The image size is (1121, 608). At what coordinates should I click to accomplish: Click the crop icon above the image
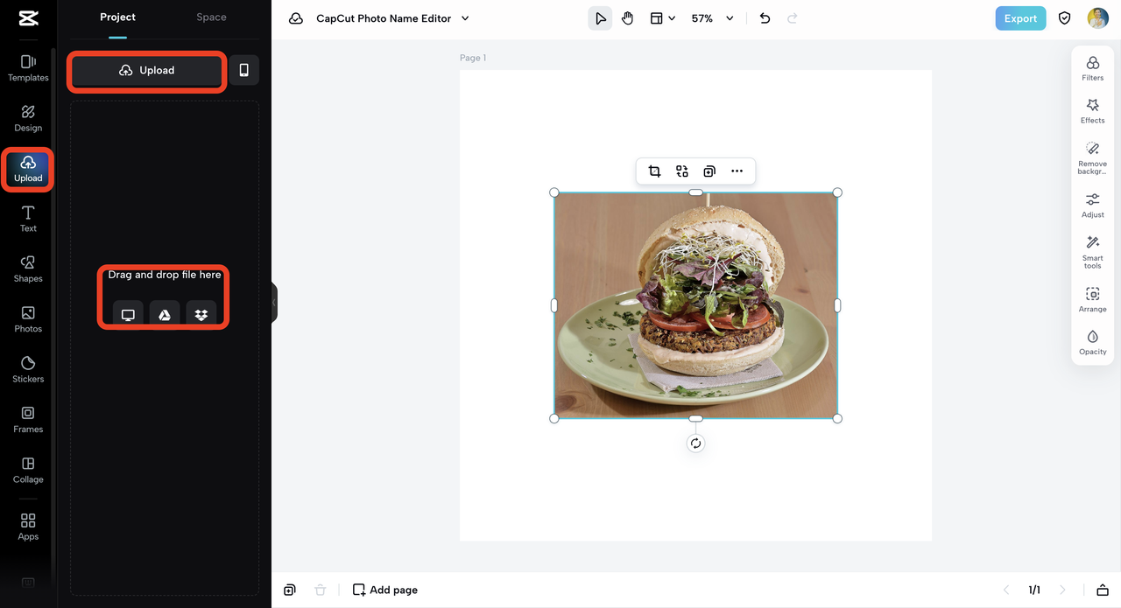654,171
